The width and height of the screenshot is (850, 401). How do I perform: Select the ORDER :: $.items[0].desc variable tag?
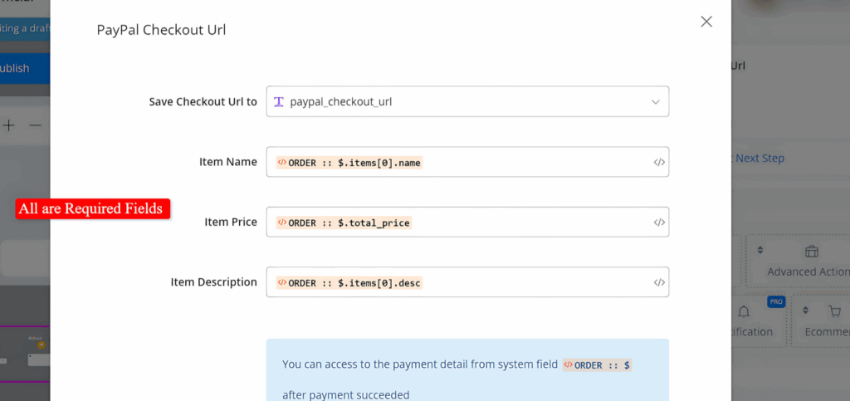349,282
